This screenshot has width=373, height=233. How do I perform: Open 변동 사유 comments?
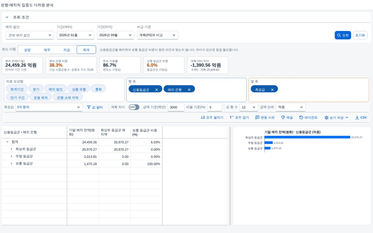point(265,117)
